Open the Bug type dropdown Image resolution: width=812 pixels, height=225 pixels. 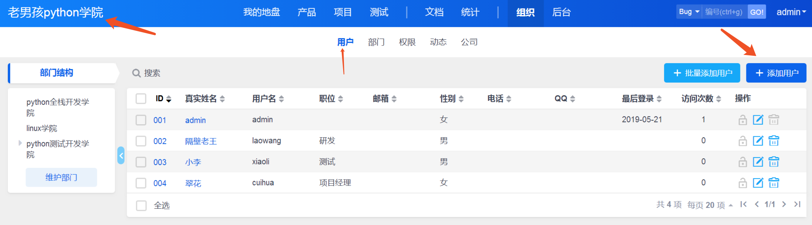(x=688, y=12)
